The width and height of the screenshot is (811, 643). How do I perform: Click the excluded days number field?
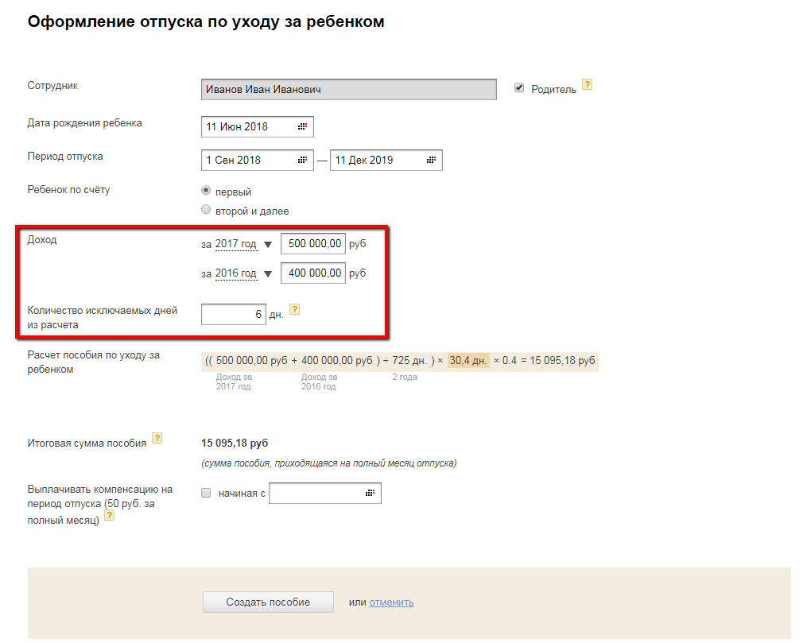coord(234,314)
